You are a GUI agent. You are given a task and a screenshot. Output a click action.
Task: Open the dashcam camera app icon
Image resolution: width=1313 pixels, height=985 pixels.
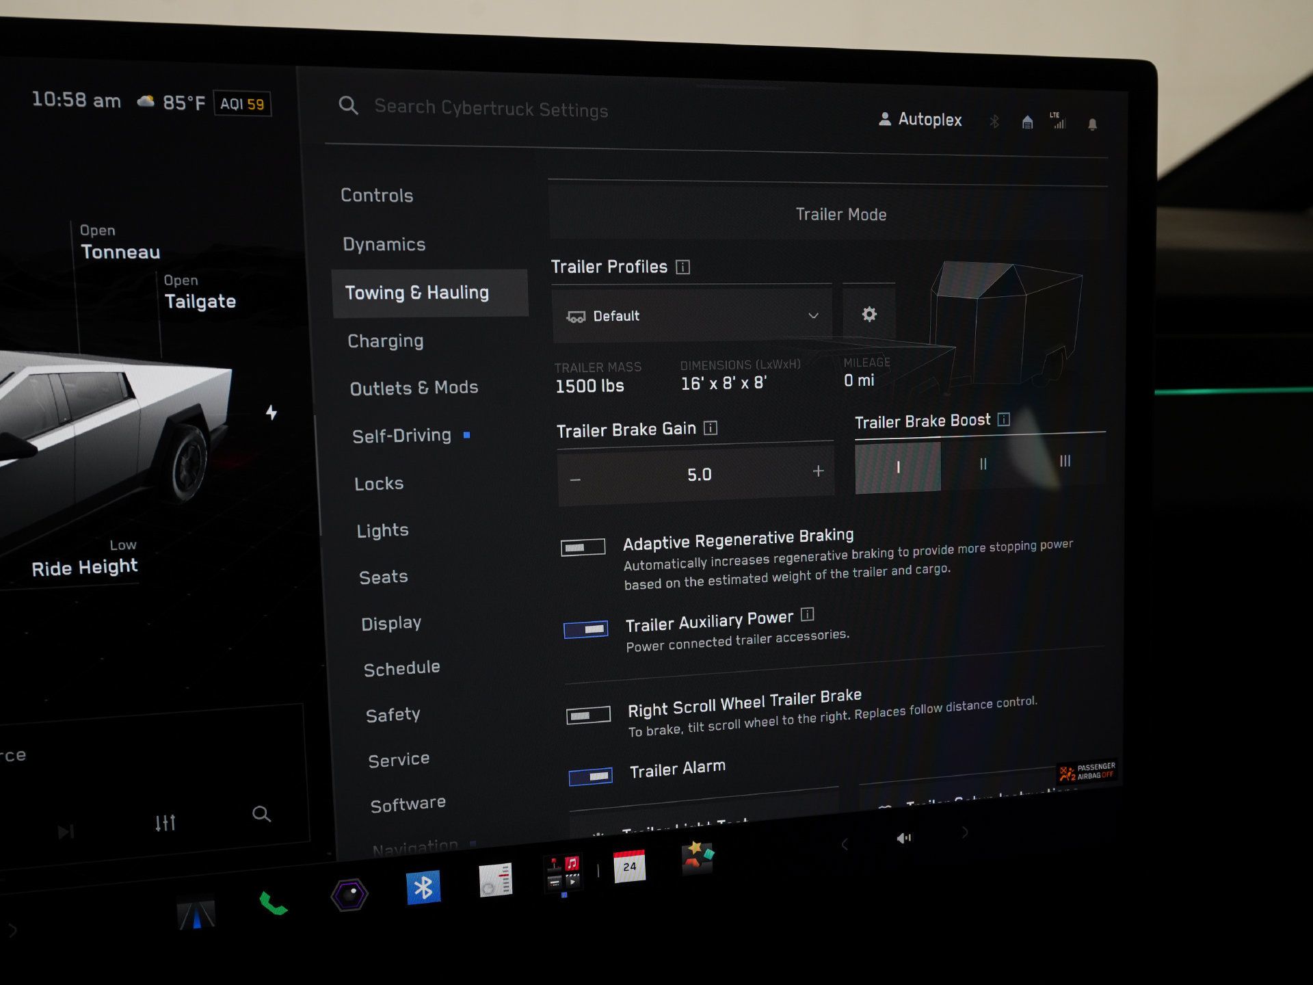[349, 895]
